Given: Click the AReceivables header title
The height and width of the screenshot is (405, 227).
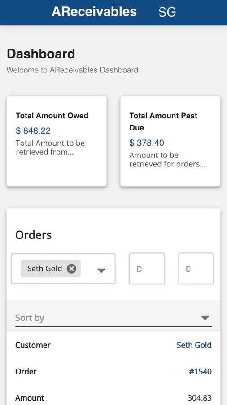Looking at the screenshot, I should coord(94,12).
